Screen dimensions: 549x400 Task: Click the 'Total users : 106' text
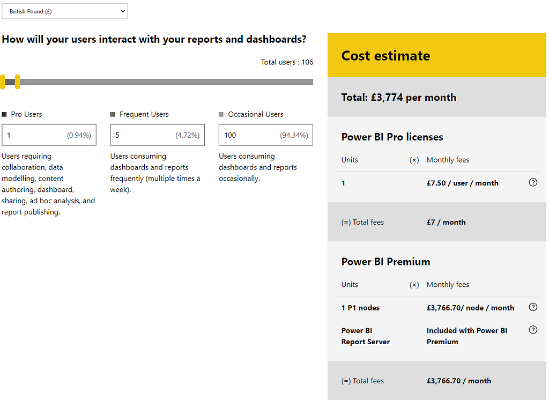287,62
